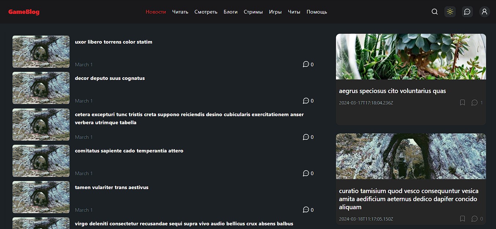Open the Читы menu item
Viewport: 496px width, 229px height.
coord(294,12)
